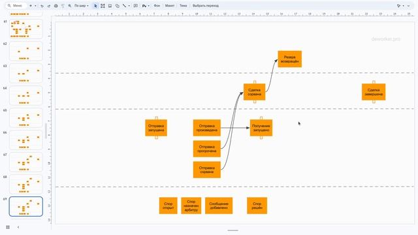Screen dimensions: 418x235
Task: Select the Сделка завершена box
Action: click(374, 92)
